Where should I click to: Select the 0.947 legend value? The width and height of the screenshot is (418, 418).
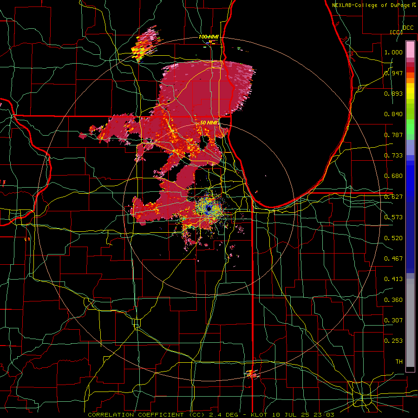click(x=393, y=73)
